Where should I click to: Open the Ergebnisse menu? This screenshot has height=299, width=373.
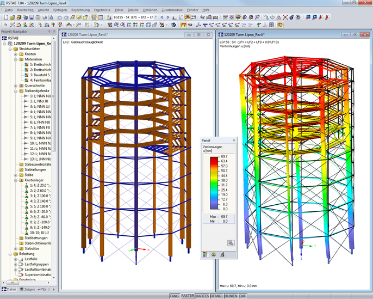[102, 10]
